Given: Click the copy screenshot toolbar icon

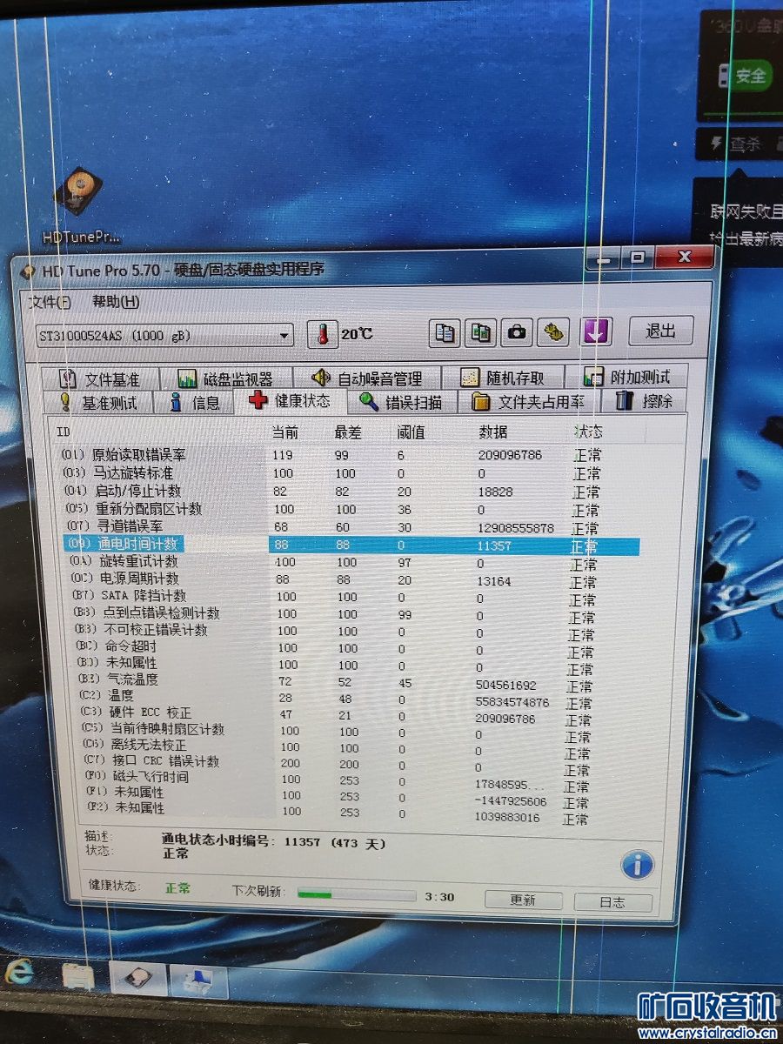Looking at the screenshot, I should pyautogui.click(x=480, y=331).
